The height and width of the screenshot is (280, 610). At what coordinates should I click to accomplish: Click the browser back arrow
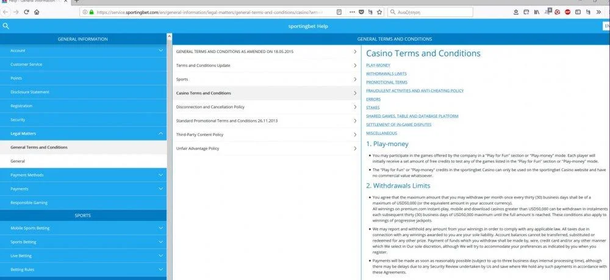5,12
